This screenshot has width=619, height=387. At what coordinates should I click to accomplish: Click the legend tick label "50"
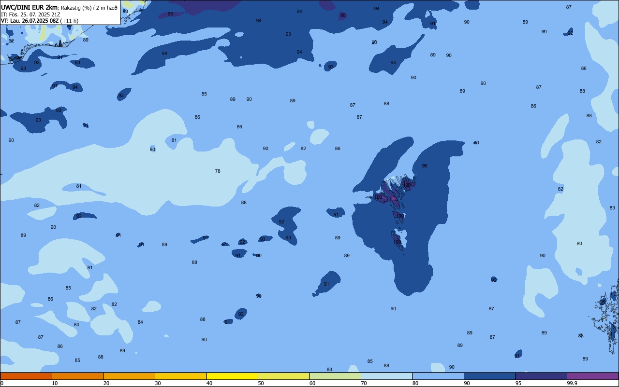[x=261, y=383]
